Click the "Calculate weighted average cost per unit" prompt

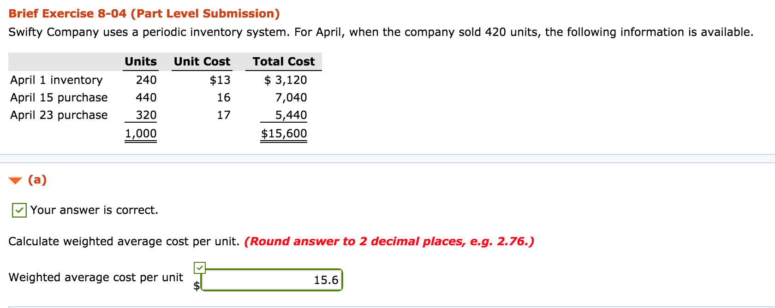(122, 241)
